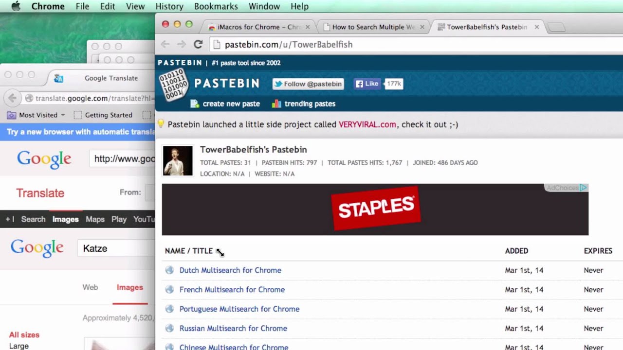The width and height of the screenshot is (623, 350).
Task: Open Getting Started bookmark
Action: 103,115
